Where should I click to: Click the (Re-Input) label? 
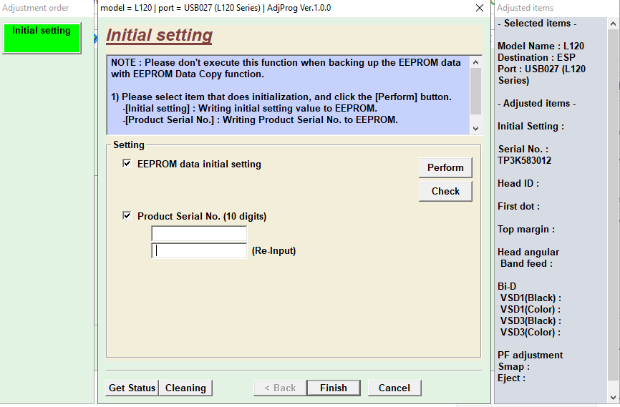tap(273, 251)
